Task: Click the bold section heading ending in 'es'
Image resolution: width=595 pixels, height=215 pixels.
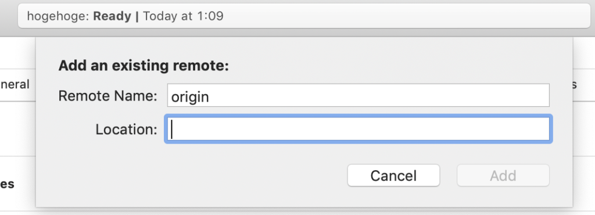Action: [7, 184]
